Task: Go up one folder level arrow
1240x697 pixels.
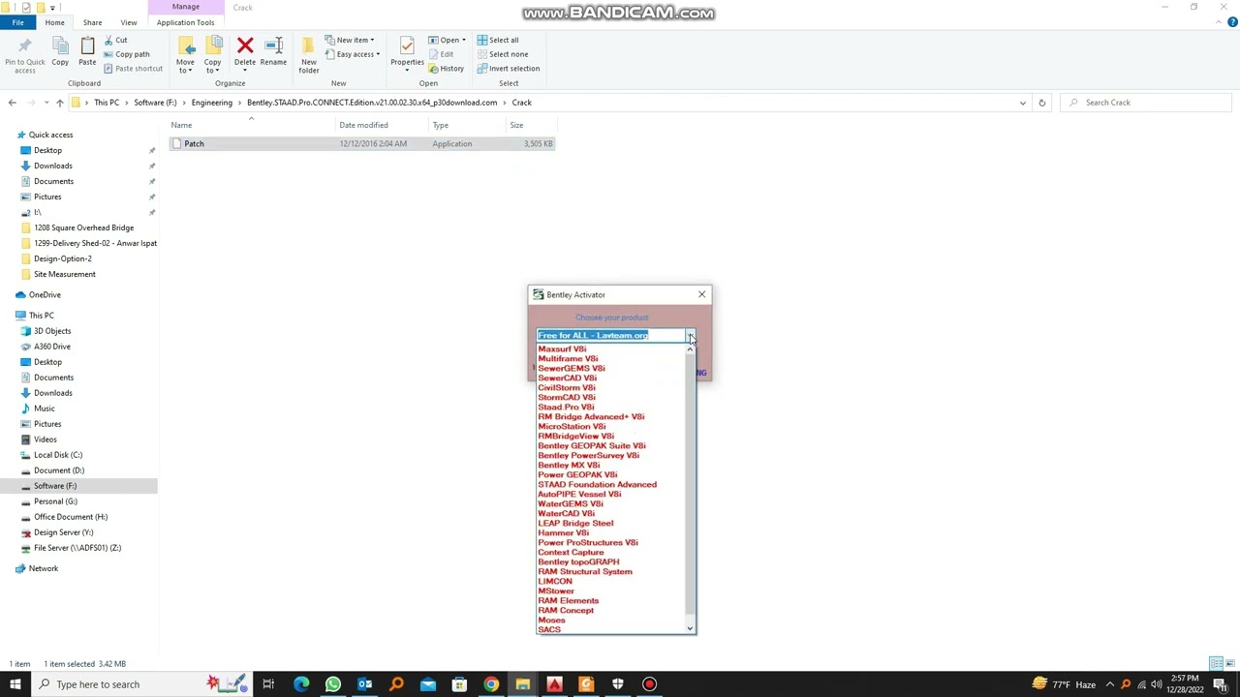Action: coord(59,103)
